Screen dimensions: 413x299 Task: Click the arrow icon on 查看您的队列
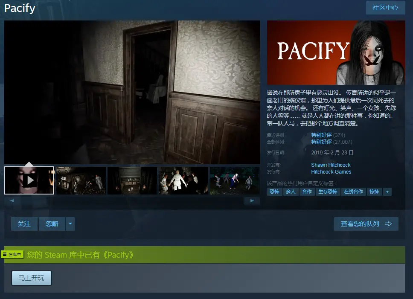tap(388, 224)
